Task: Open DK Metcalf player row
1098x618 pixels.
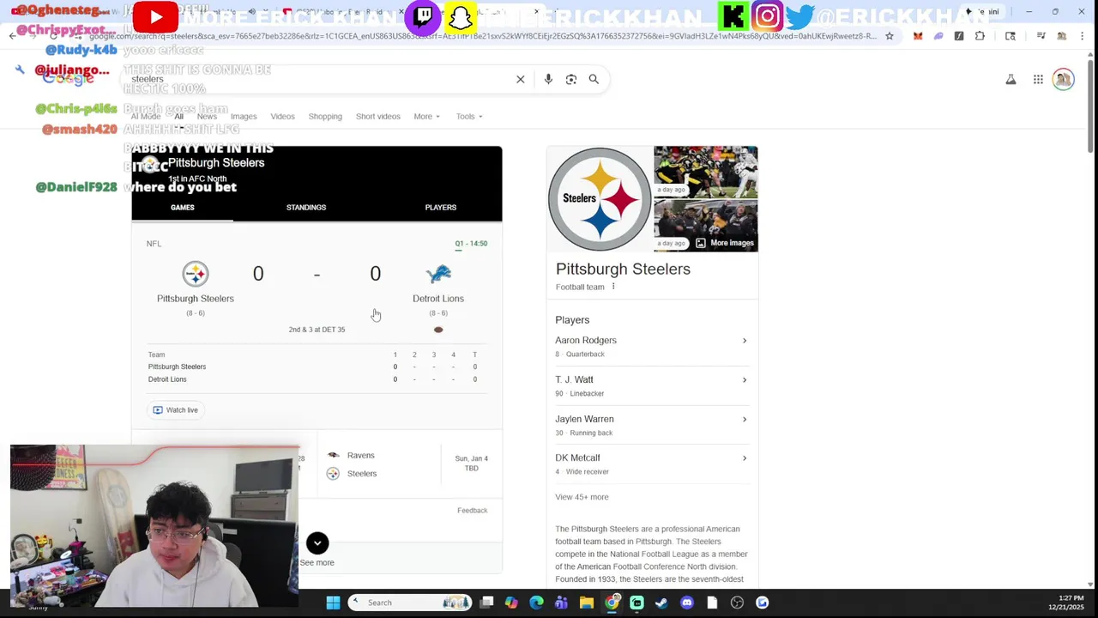Action: pyautogui.click(x=651, y=464)
